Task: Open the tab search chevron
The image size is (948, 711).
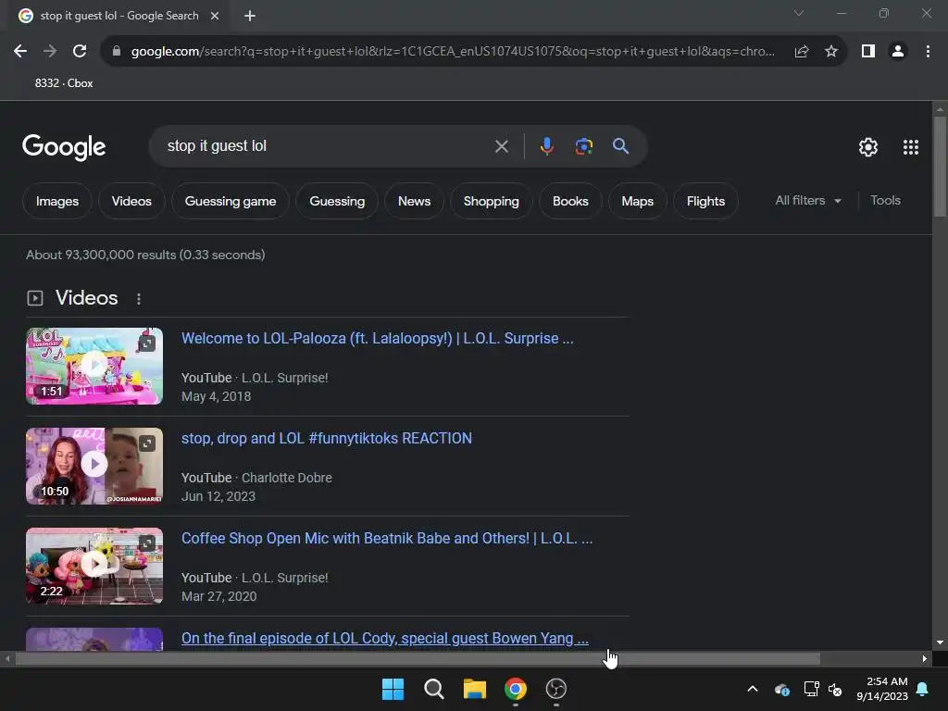Action: click(x=799, y=13)
